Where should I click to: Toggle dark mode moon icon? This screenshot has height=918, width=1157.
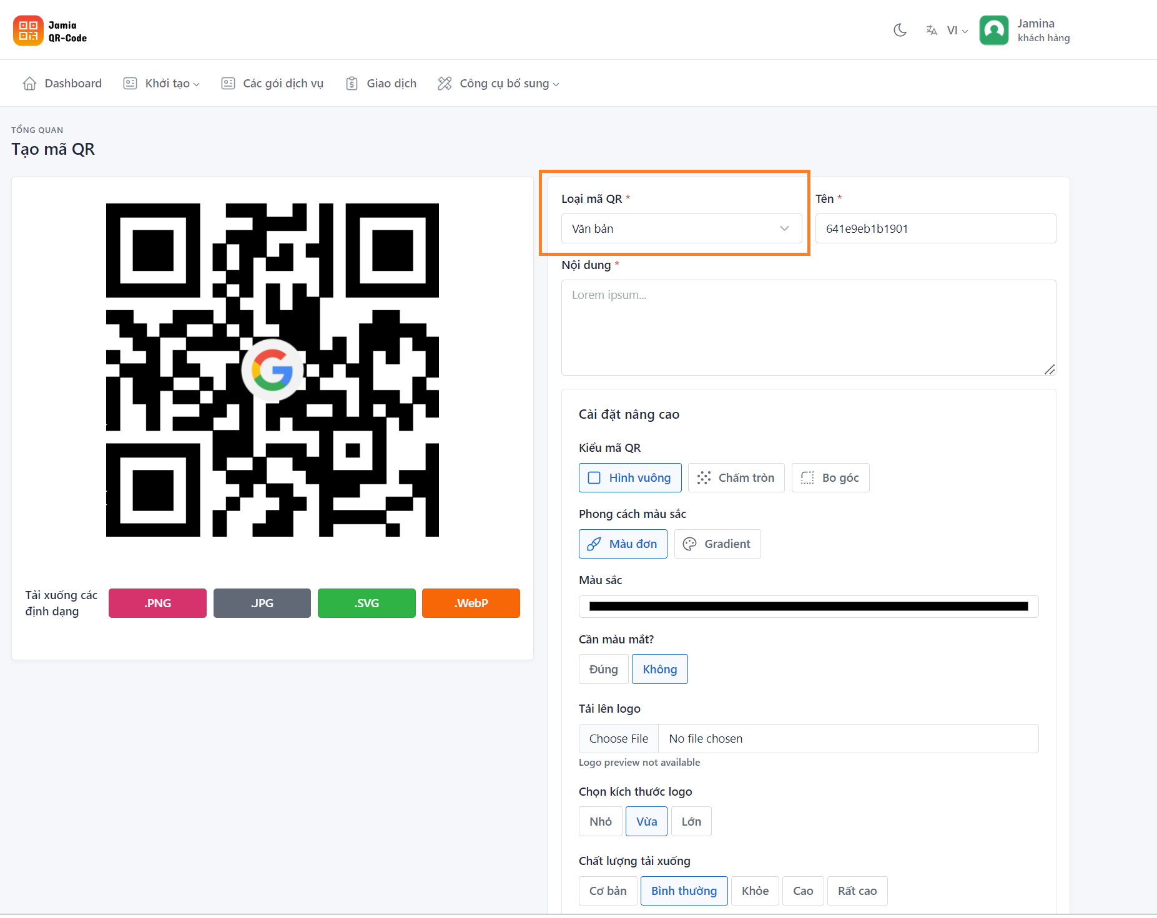pos(900,30)
